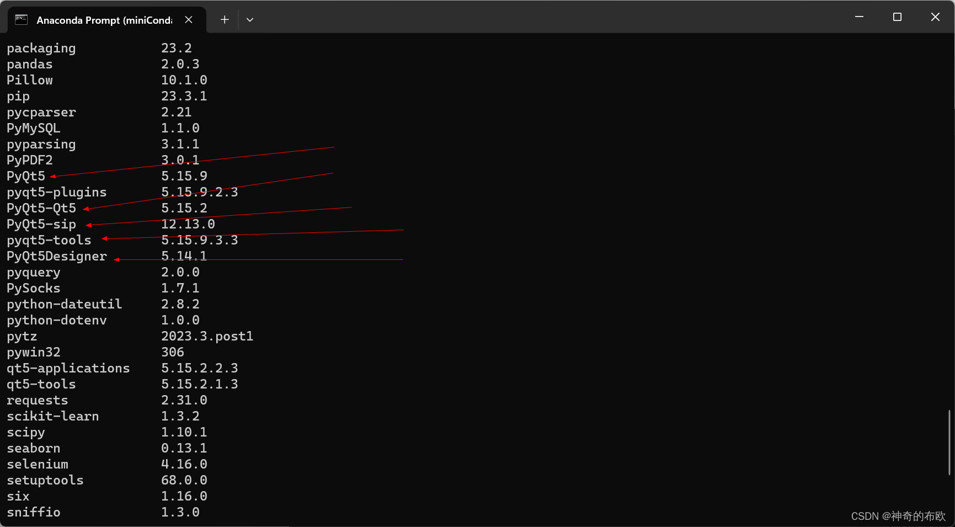Click the 'pip' package name
The width and height of the screenshot is (955, 527).
tap(18, 97)
